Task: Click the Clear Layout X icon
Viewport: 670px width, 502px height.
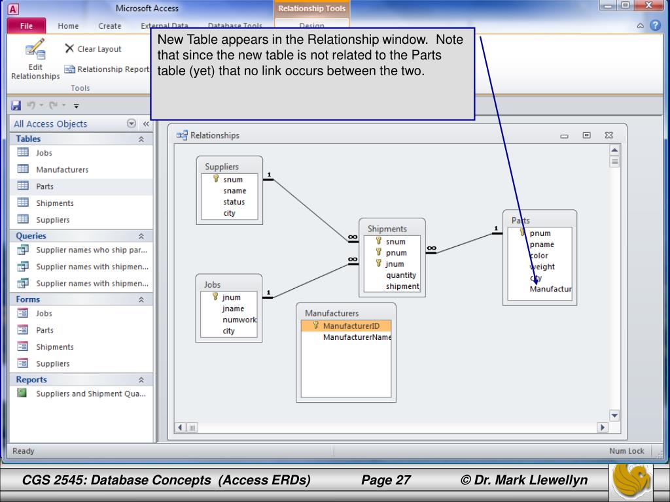Action: click(x=69, y=48)
